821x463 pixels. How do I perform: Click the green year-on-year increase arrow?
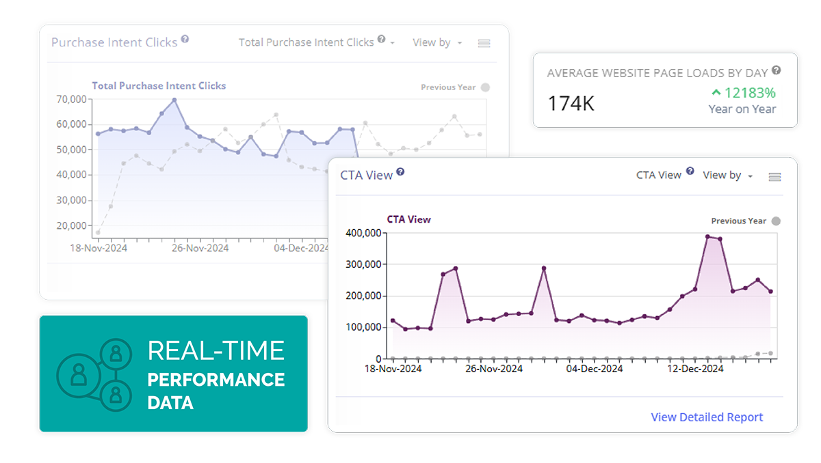click(x=715, y=92)
